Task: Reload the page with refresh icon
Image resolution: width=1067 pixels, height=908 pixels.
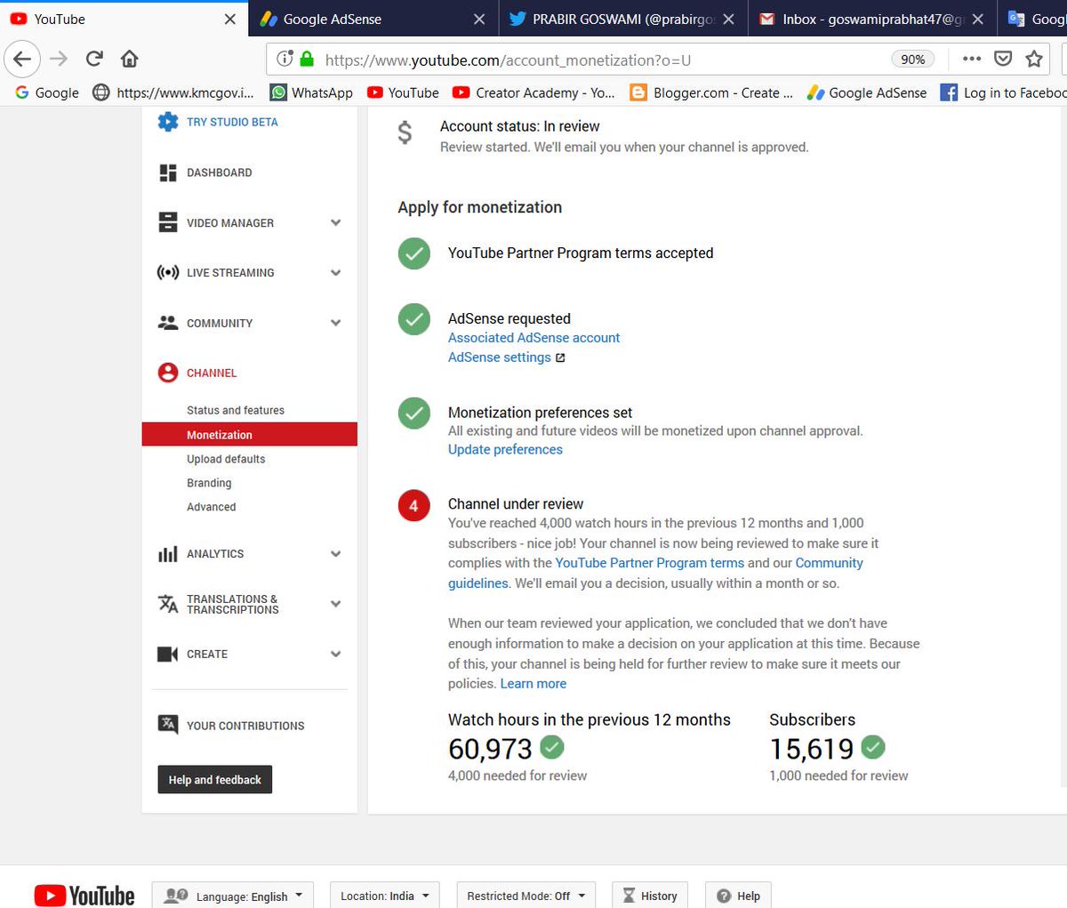Action: [x=94, y=59]
